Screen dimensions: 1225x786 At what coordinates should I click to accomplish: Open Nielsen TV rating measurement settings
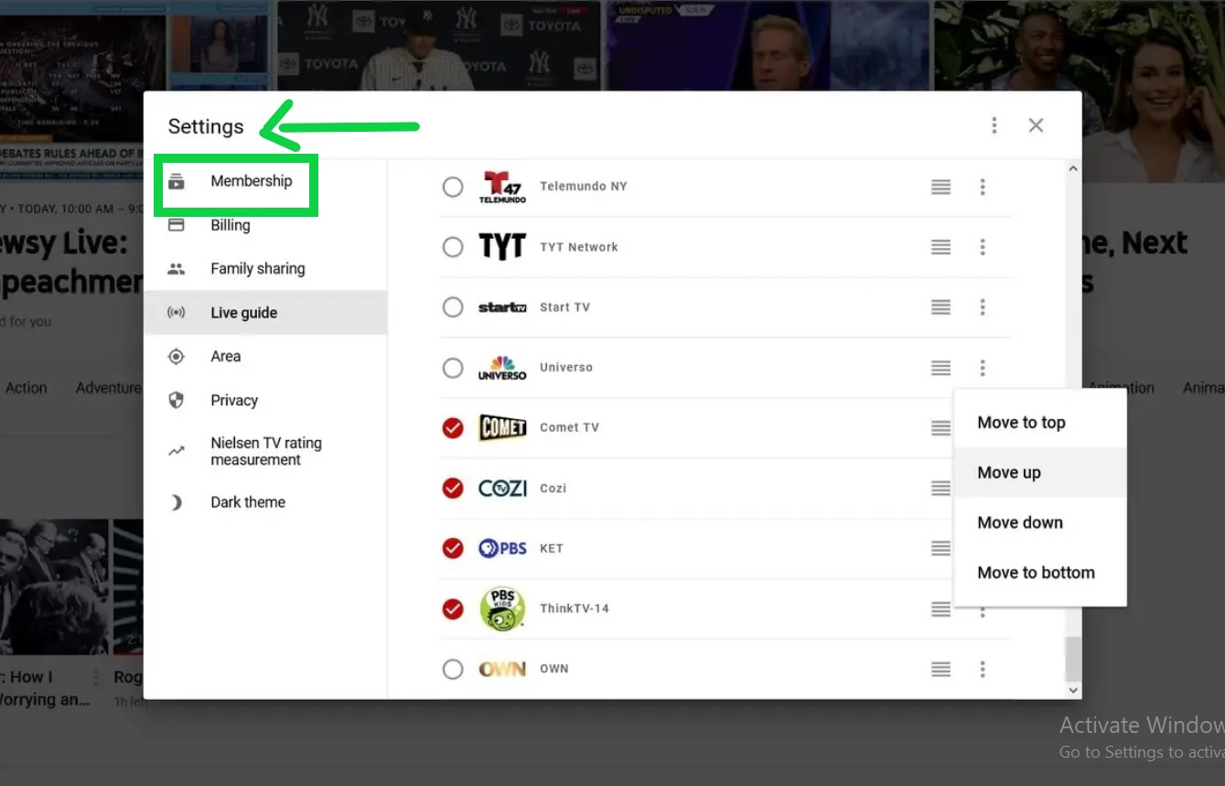point(265,451)
